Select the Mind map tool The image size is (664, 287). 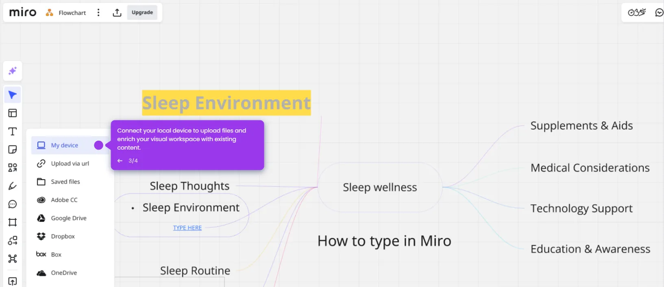tap(13, 259)
